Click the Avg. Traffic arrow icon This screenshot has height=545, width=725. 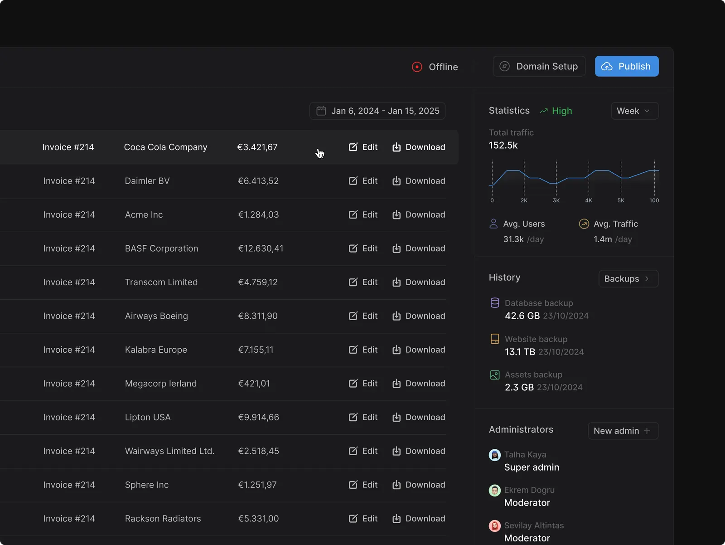584,224
